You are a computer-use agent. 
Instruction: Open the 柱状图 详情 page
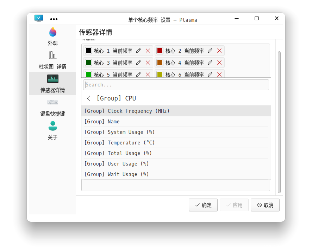tap(52, 60)
